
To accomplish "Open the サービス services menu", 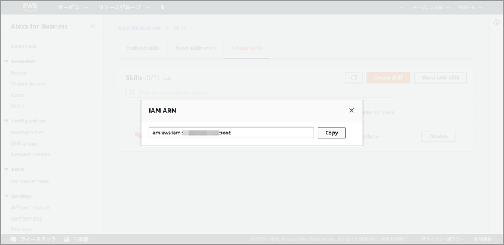I will point(72,8).
